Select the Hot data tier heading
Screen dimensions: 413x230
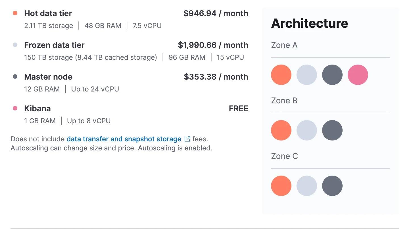click(48, 13)
